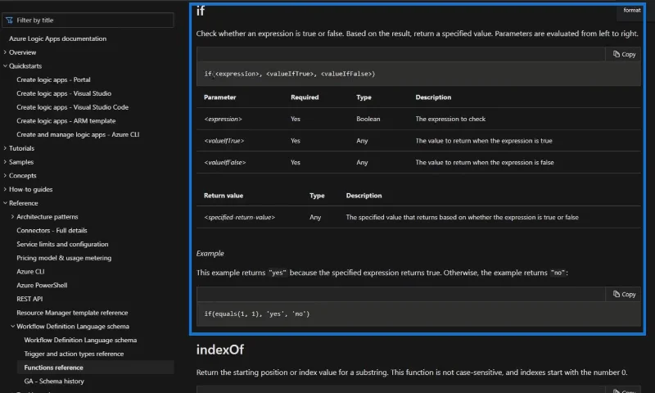The image size is (655, 393).
Task: Copy the if syntax code block
Action: point(624,54)
